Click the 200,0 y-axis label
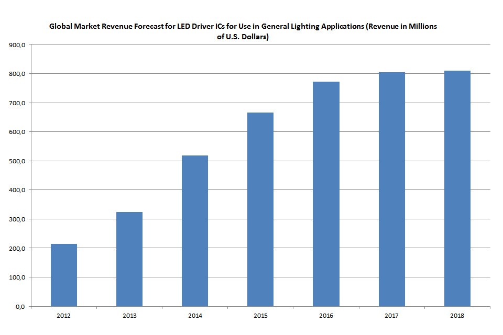Image resolution: width=503 pixels, height=335 pixels. point(17,249)
